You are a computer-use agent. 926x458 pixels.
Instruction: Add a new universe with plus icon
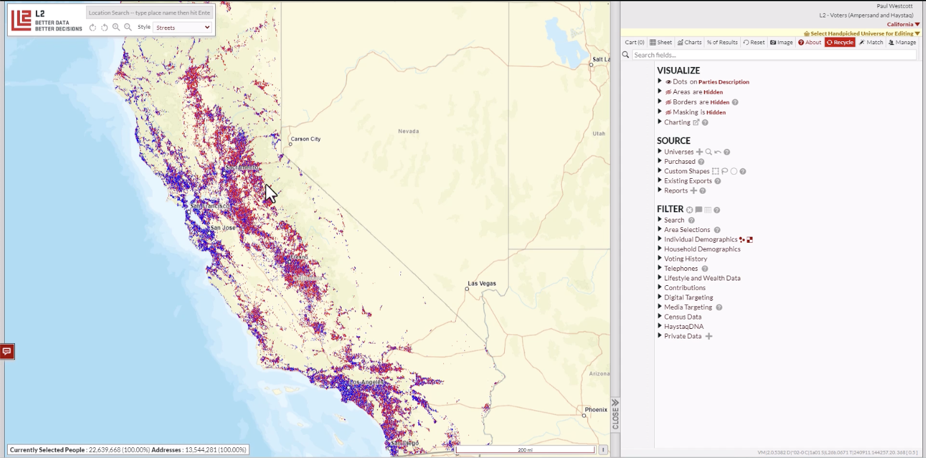coord(700,152)
